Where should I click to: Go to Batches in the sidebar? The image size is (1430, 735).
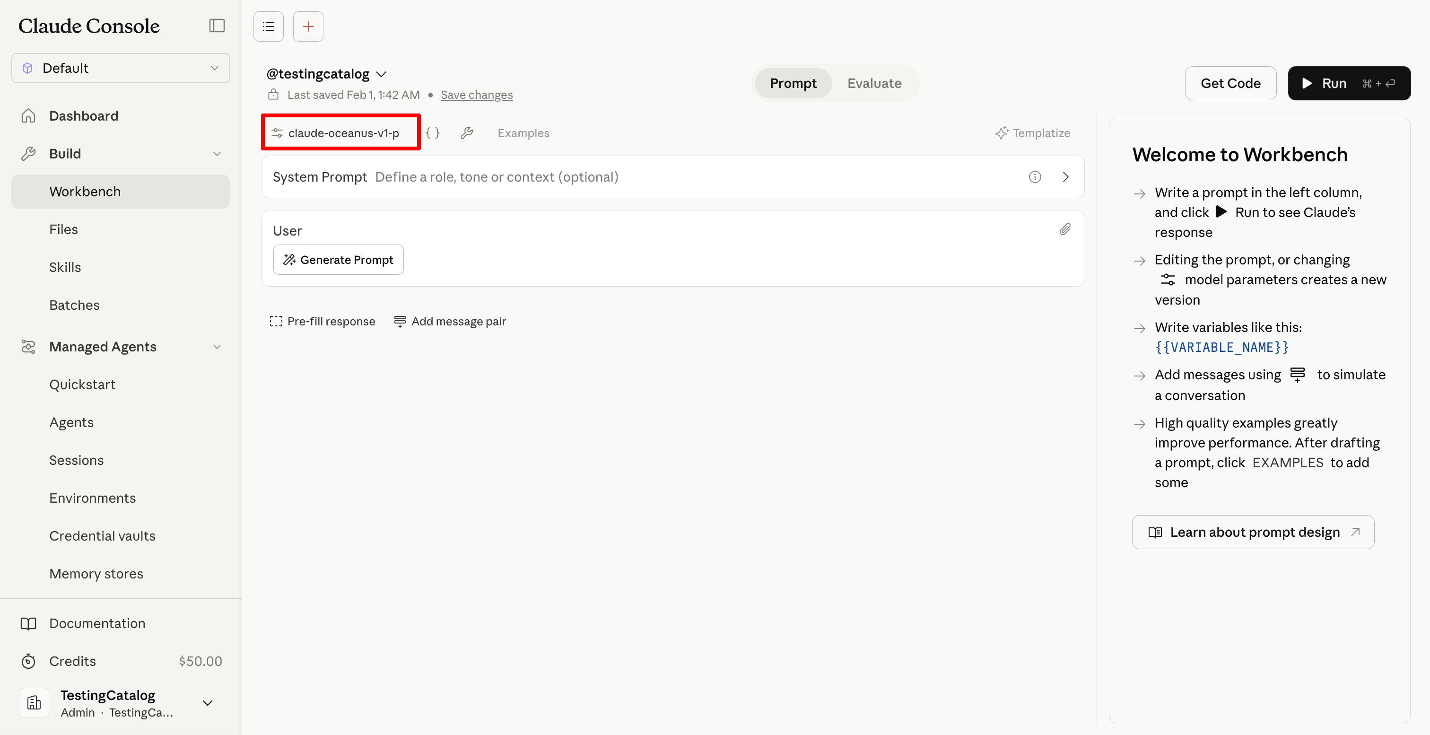74,305
